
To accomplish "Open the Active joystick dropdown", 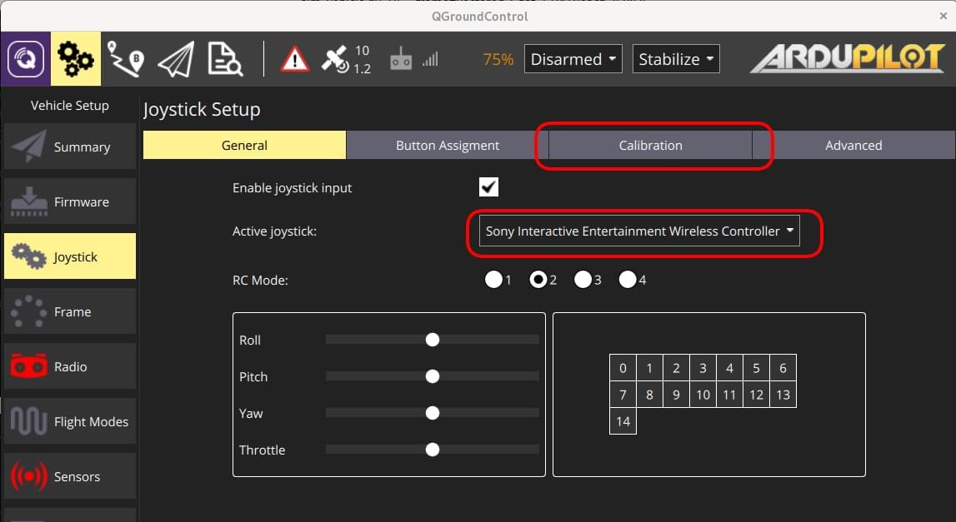I will tap(639, 231).
